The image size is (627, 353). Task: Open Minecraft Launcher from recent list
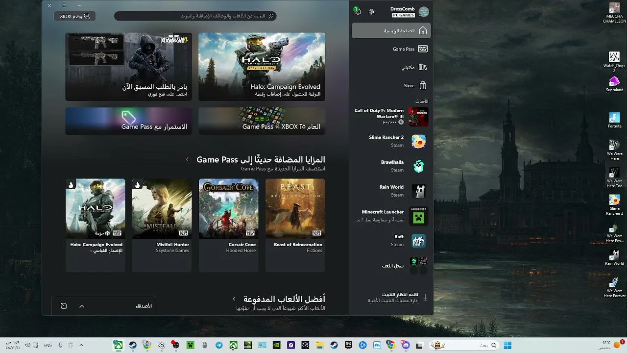coord(391,216)
